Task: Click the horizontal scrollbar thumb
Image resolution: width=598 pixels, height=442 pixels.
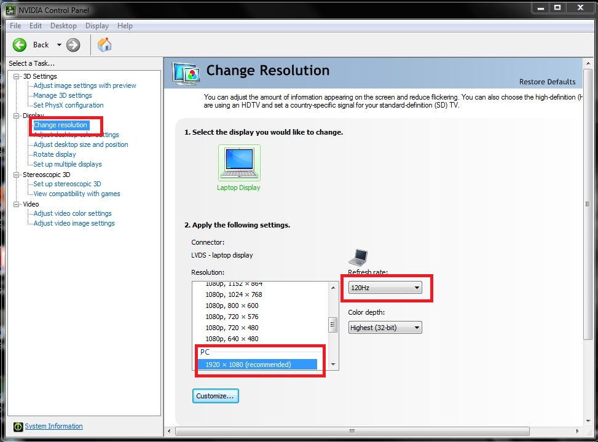Action: [x=352, y=432]
